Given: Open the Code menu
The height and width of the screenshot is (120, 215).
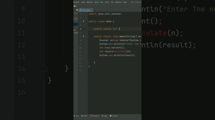Looking at the screenshot, I should point(83,2).
